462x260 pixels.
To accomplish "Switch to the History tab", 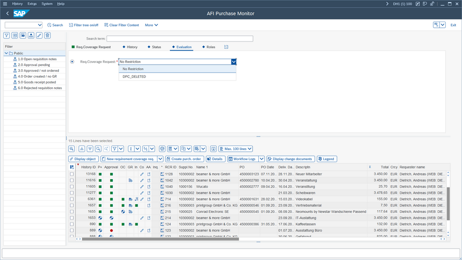I will click(x=132, y=47).
